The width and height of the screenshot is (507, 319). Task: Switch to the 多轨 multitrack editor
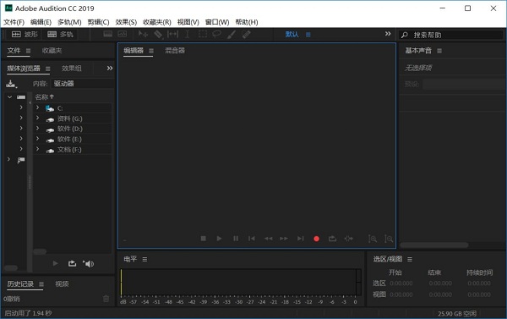tap(60, 35)
